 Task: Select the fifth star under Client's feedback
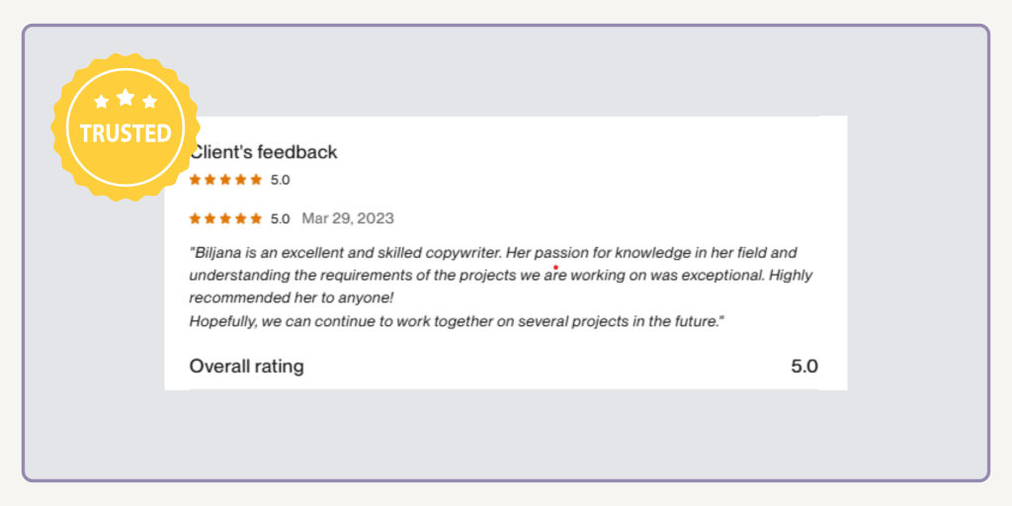point(256,180)
